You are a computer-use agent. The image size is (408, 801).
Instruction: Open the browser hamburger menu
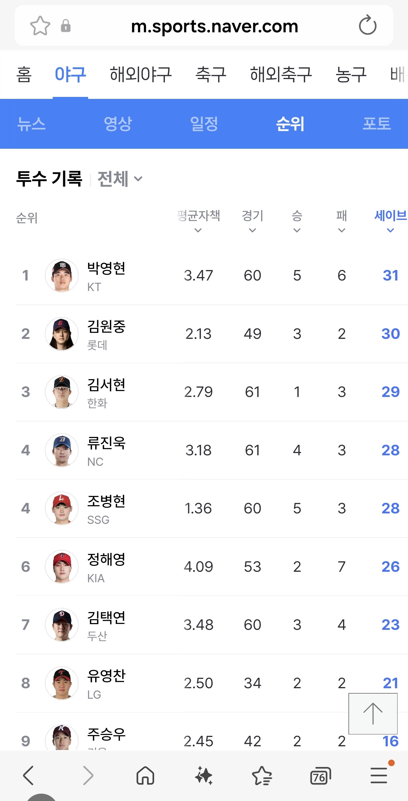point(379,775)
